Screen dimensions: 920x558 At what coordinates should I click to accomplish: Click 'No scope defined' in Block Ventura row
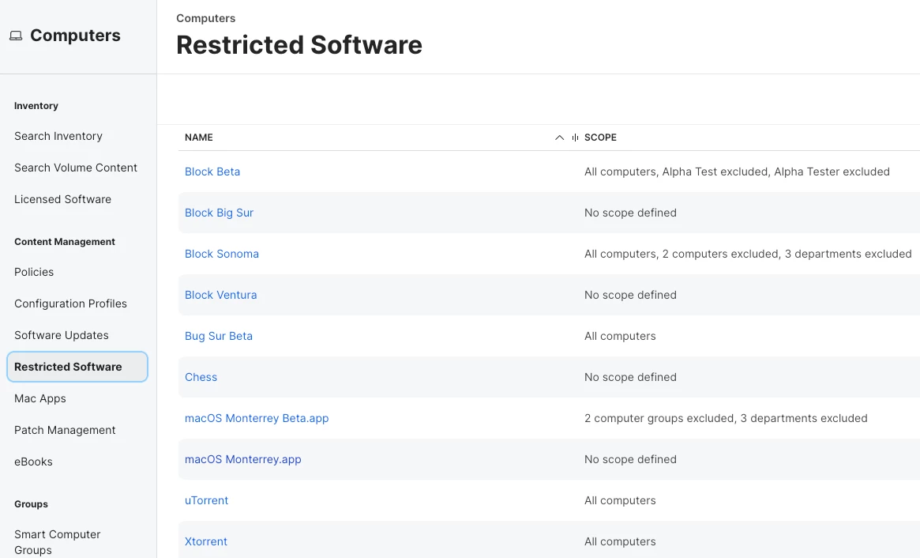630,295
